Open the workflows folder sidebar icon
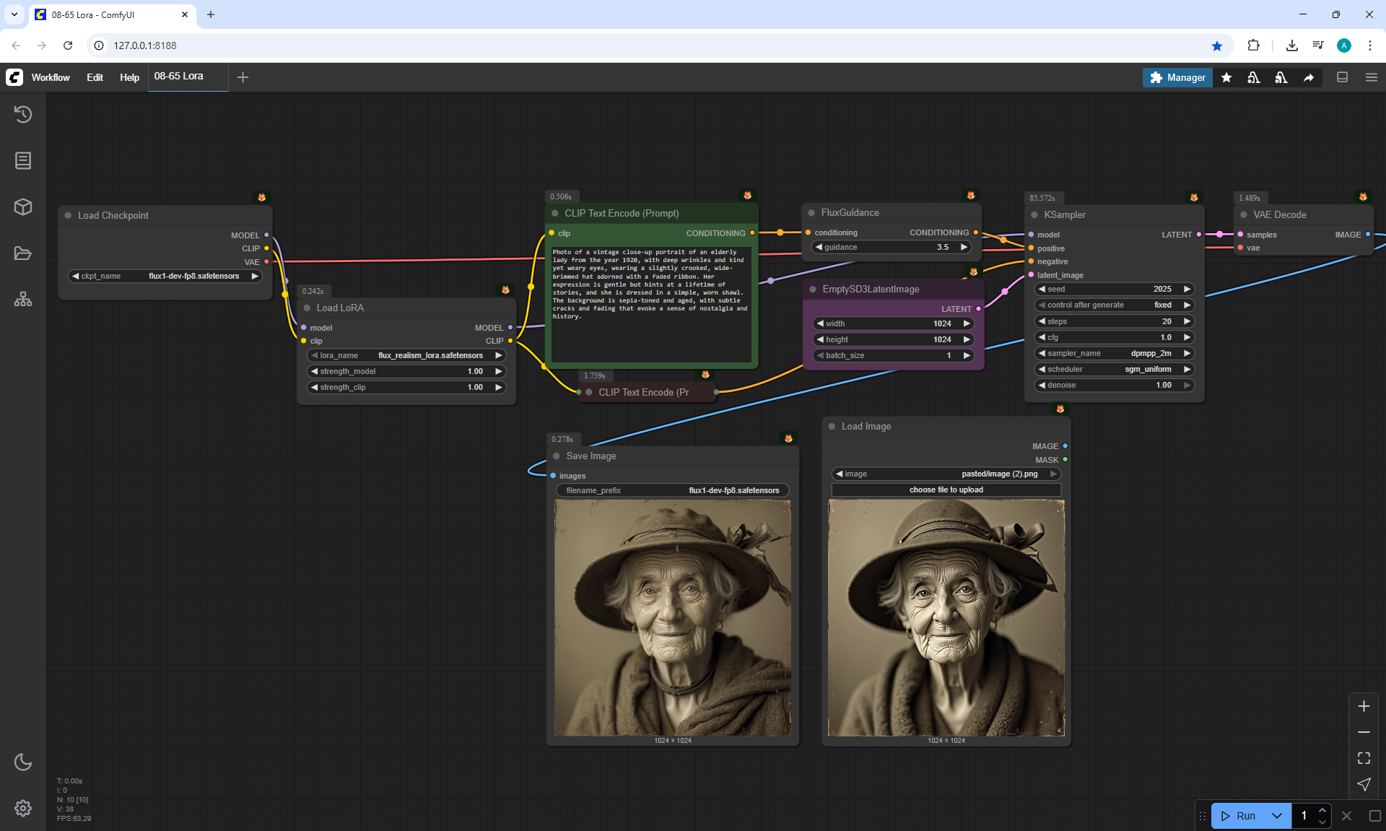 [23, 253]
